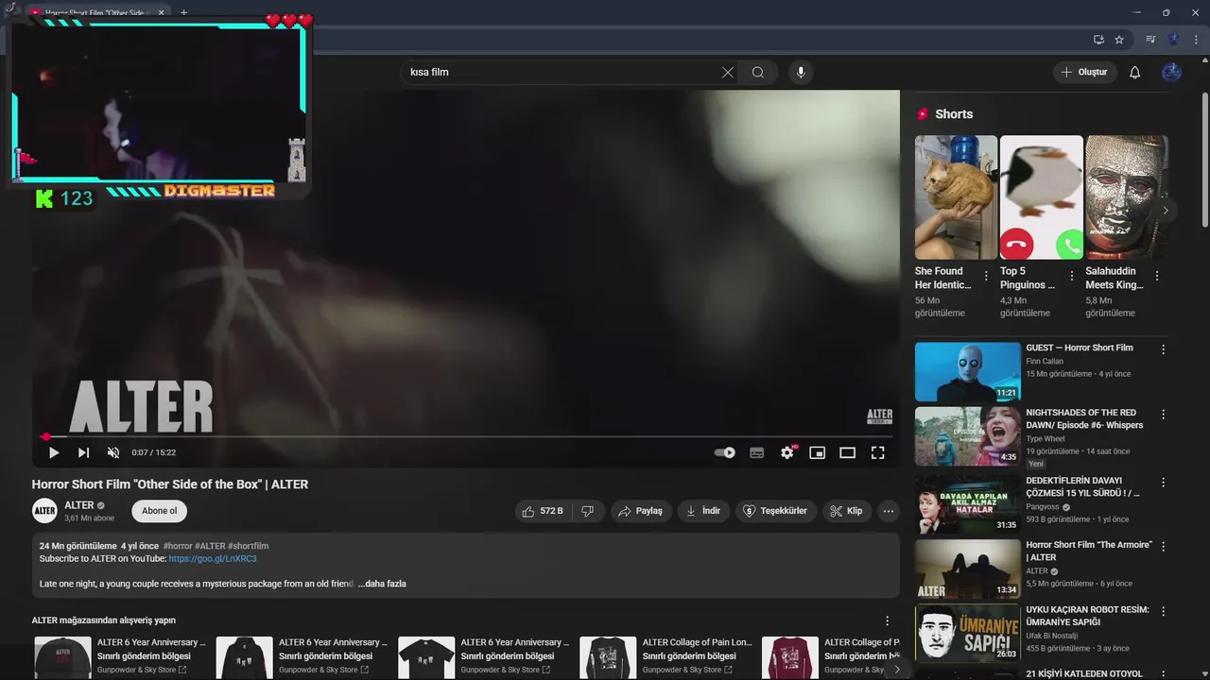
Task: Open options for Salahuddin short
Action: 1157,276
